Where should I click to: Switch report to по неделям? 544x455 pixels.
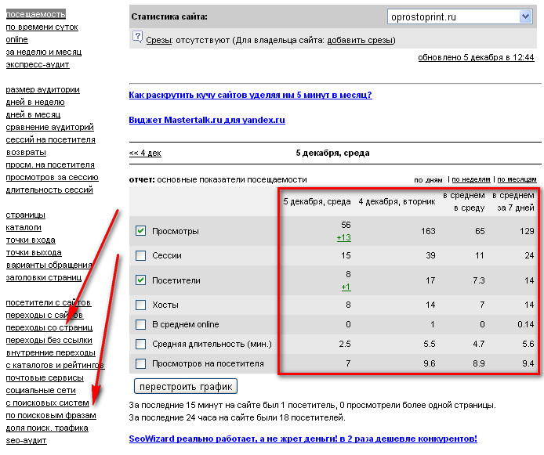click(471, 179)
